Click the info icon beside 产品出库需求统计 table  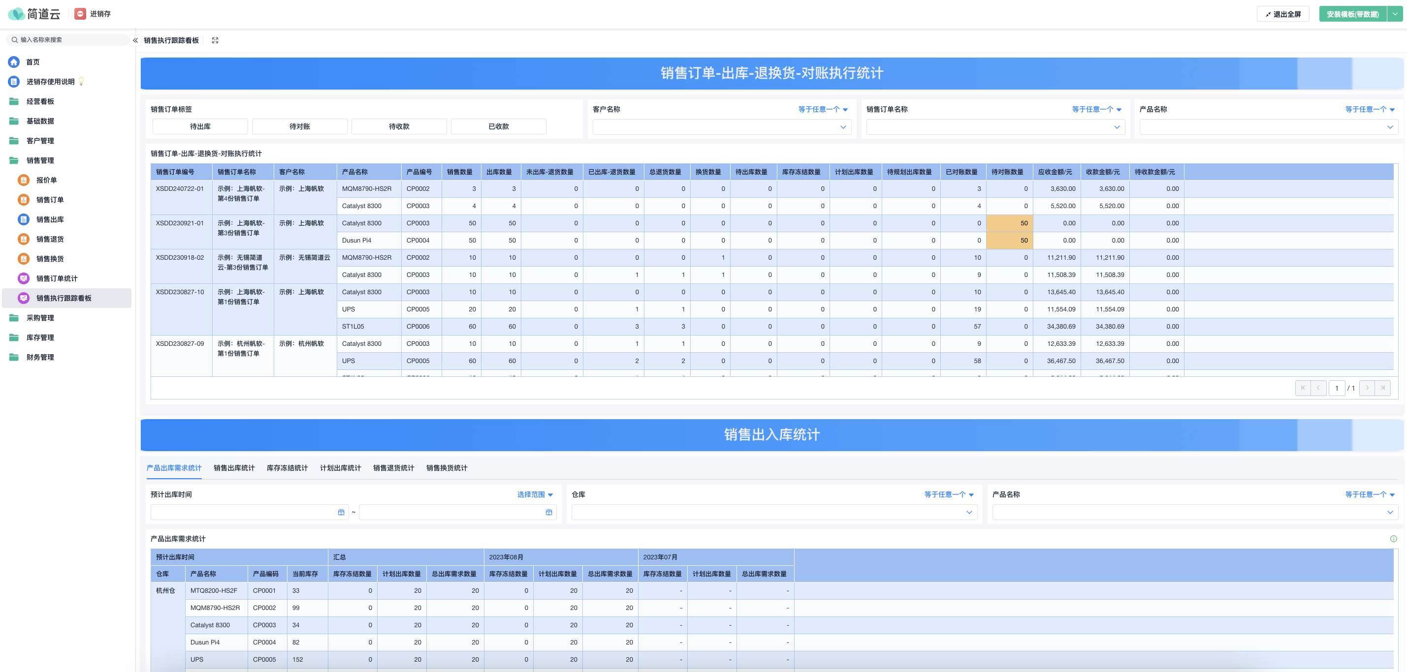click(1393, 539)
